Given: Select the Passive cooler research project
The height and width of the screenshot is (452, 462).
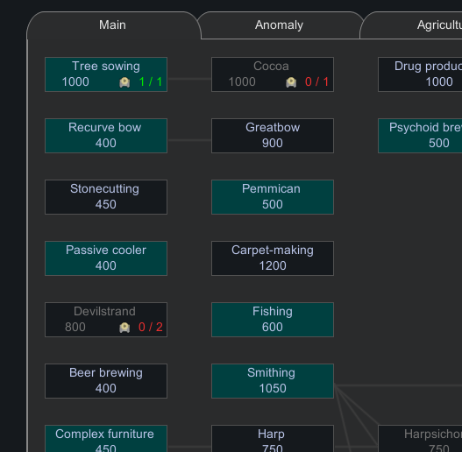Looking at the screenshot, I should click(106, 258).
